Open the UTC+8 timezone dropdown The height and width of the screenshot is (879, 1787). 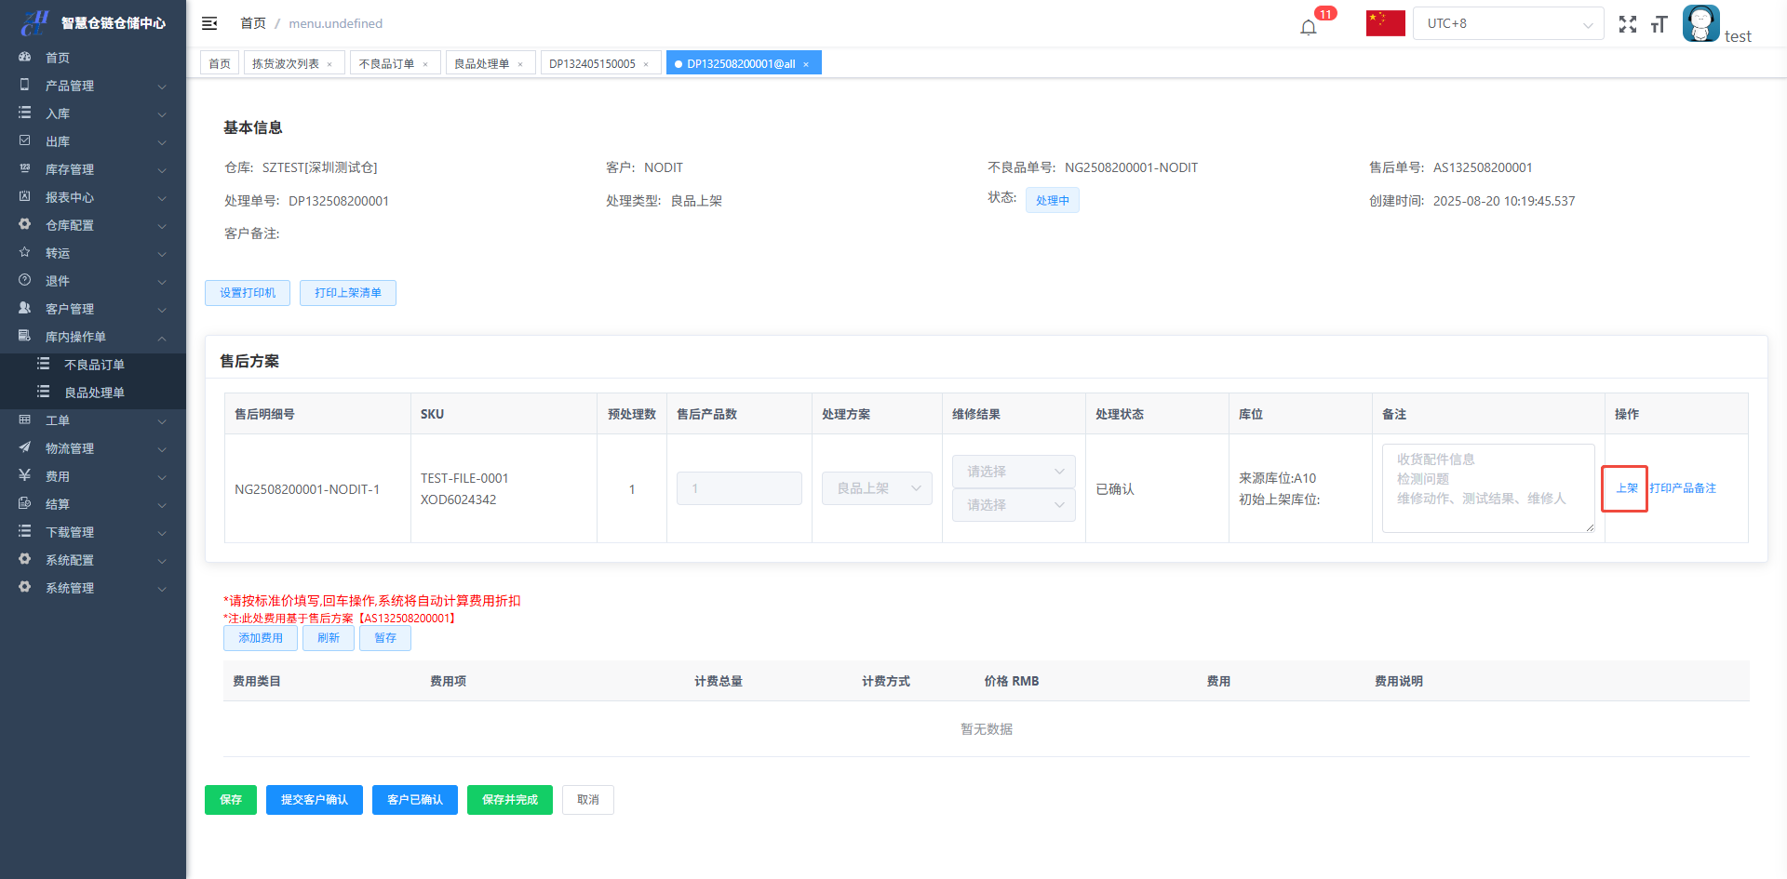[x=1508, y=23]
